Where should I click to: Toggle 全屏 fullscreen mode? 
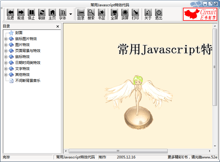pos(114,13)
